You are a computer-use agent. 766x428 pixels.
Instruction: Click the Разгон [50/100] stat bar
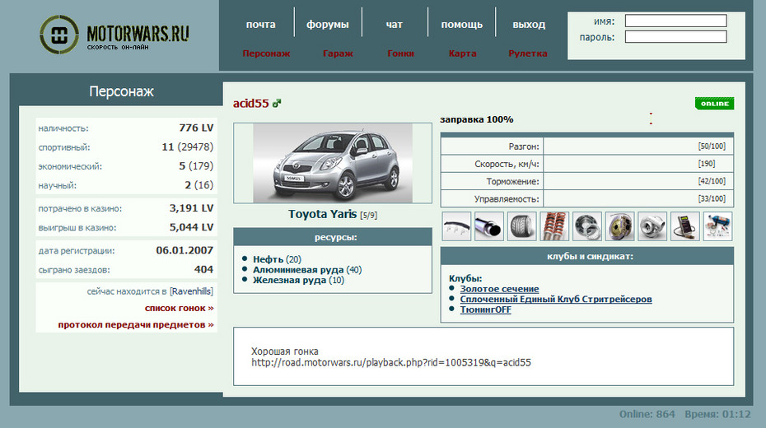[638, 147]
